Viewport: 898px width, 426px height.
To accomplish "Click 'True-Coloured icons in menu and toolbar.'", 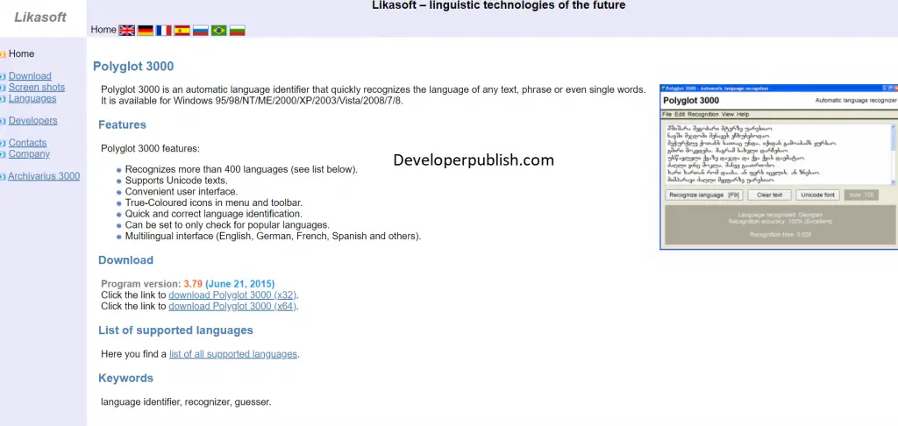I will [214, 203].
